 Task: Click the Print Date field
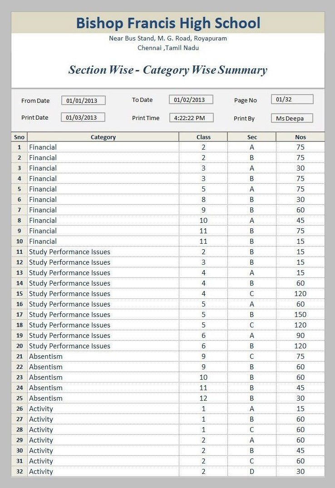(x=83, y=117)
